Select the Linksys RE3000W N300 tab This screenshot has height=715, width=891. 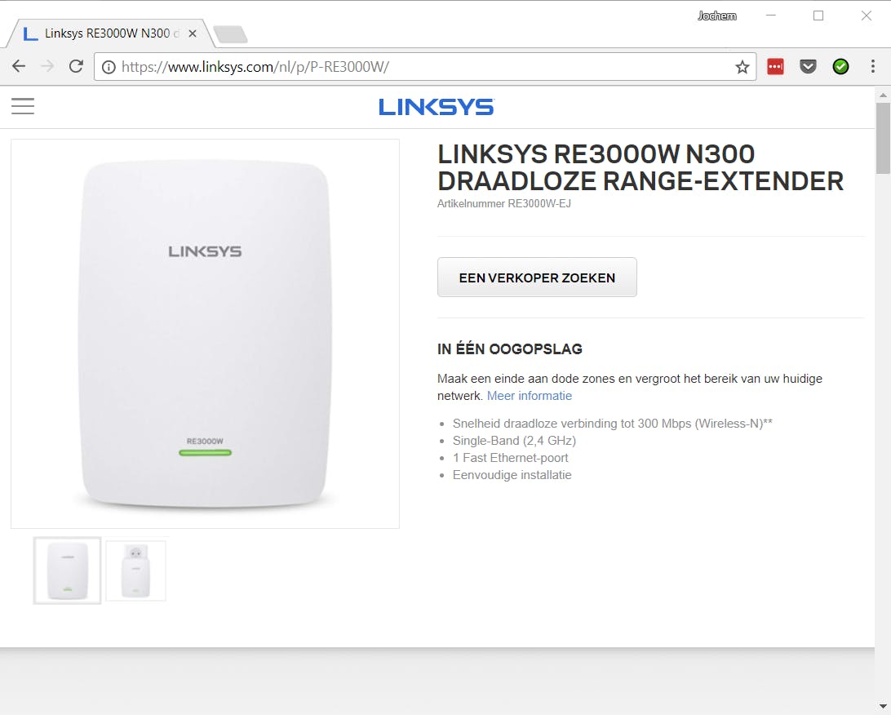tap(108, 33)
